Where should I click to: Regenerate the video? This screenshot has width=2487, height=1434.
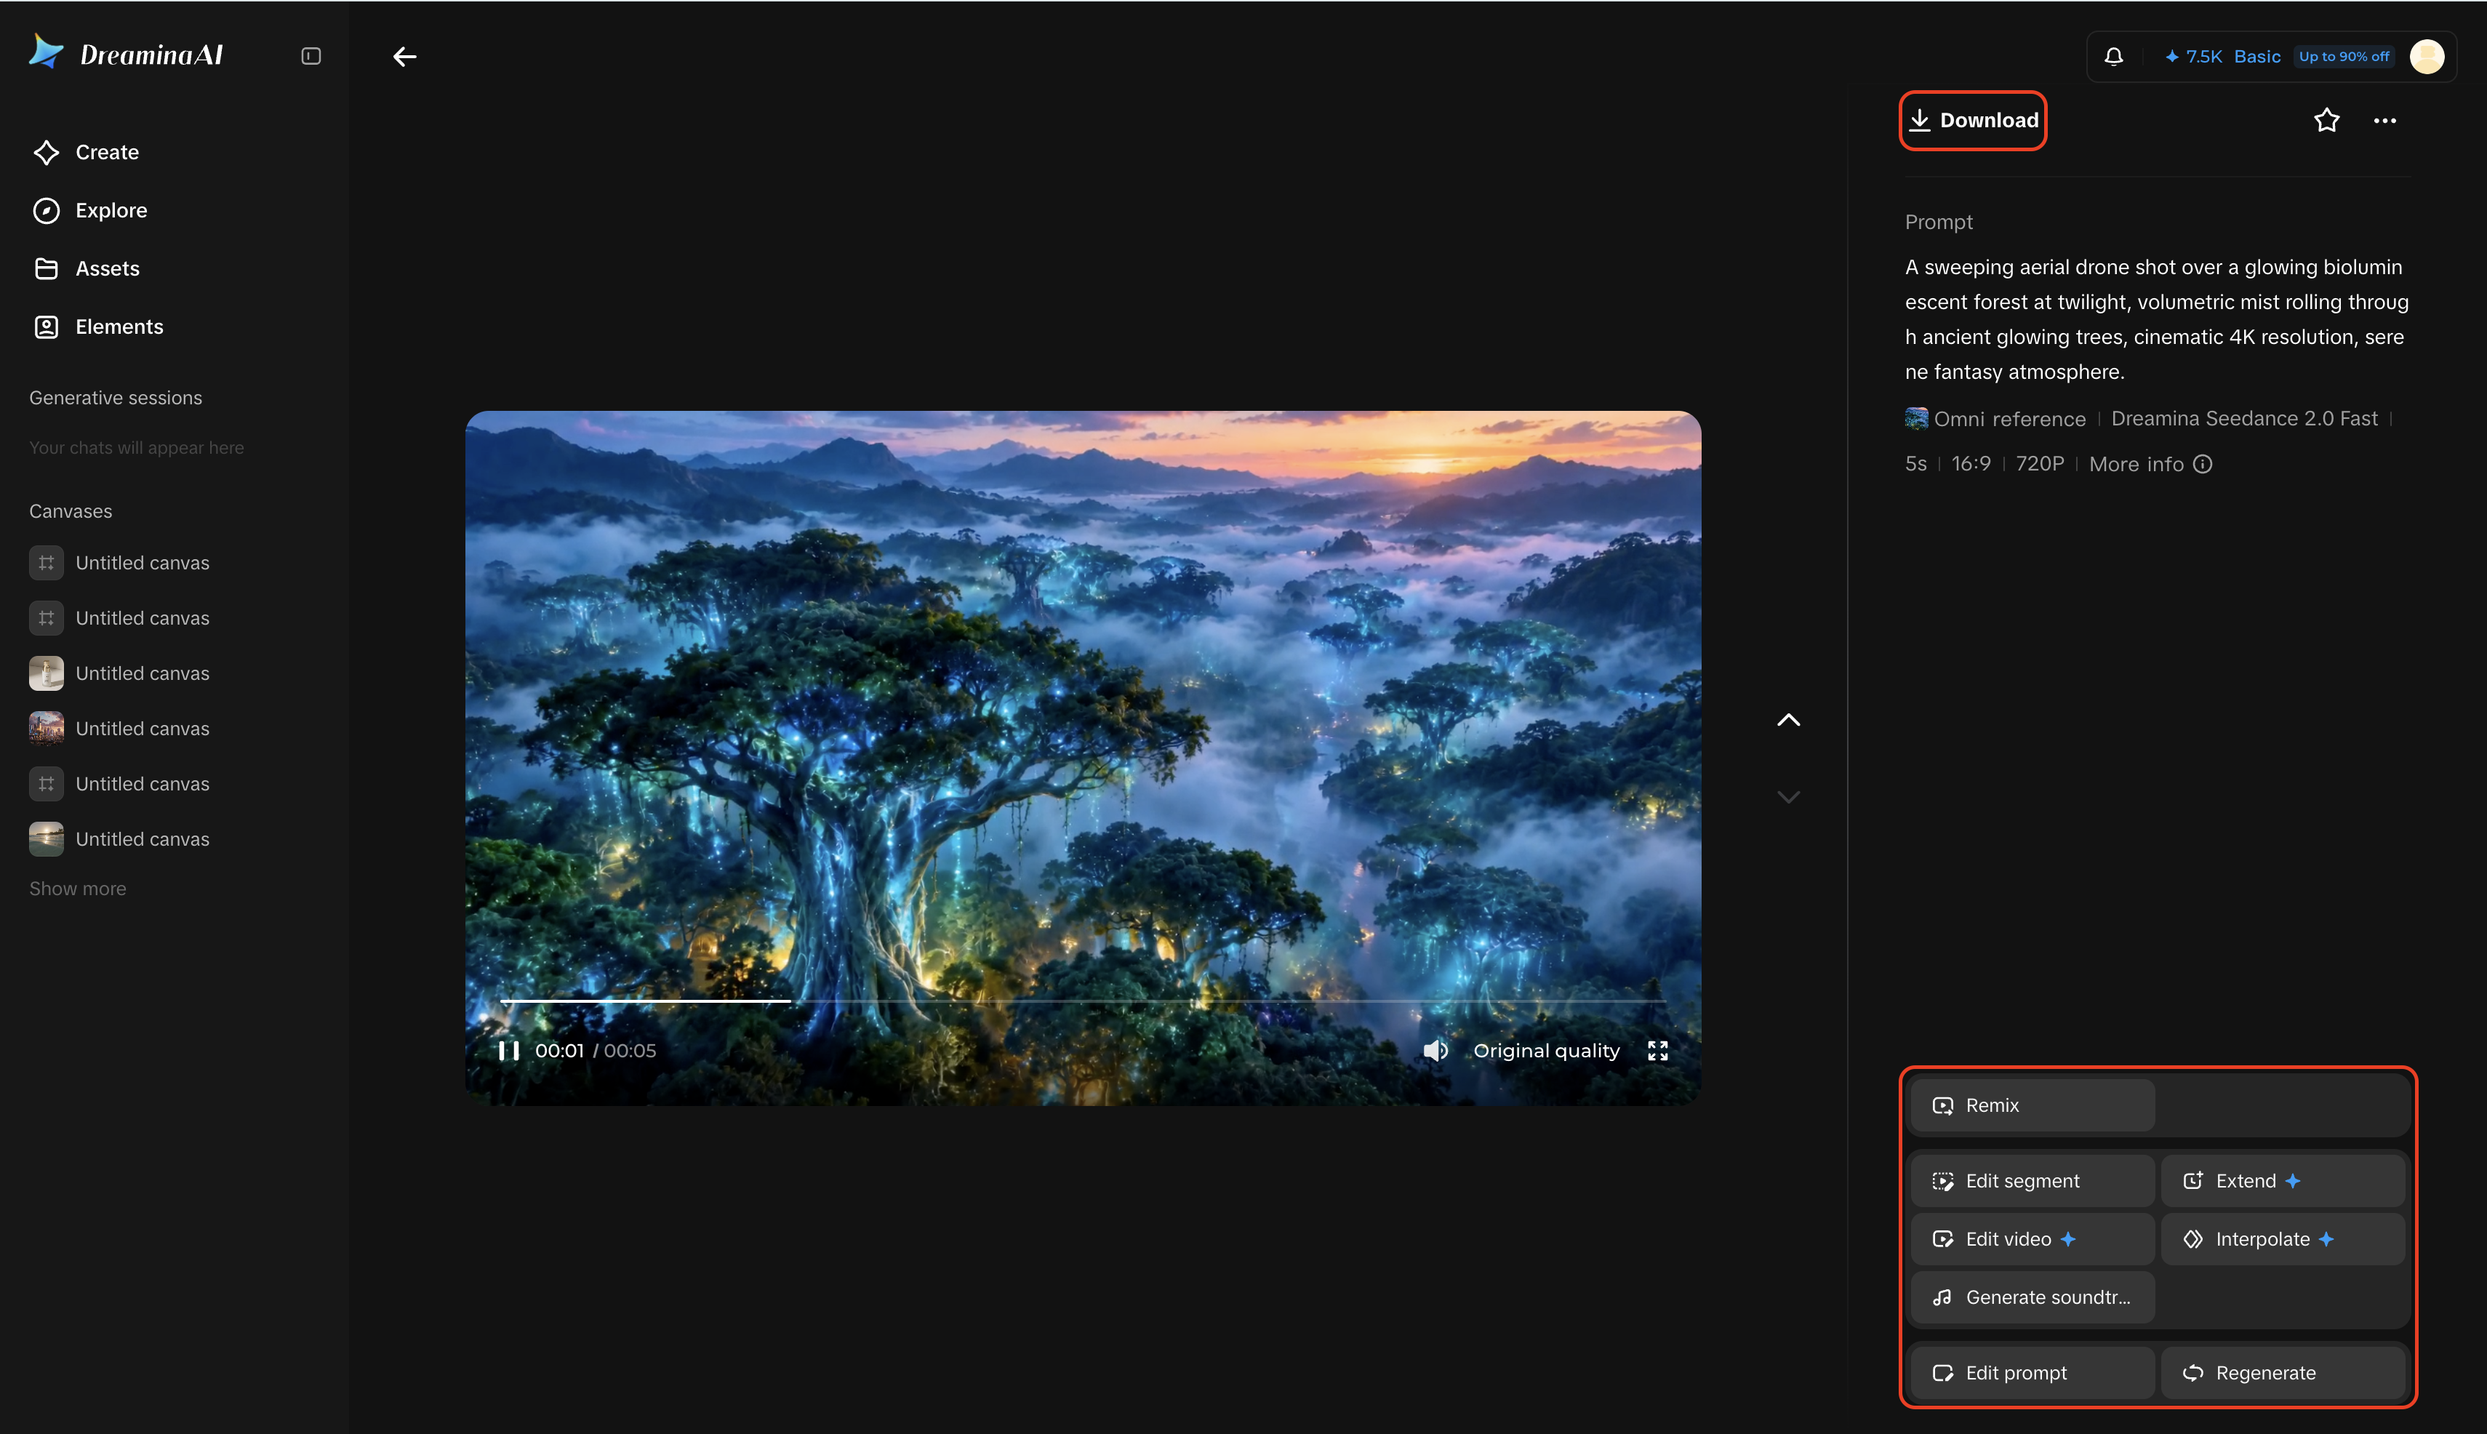tap(2282, 1374)
